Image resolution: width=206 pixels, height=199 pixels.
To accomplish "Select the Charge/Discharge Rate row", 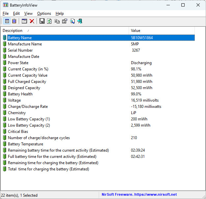I will 99,107.
